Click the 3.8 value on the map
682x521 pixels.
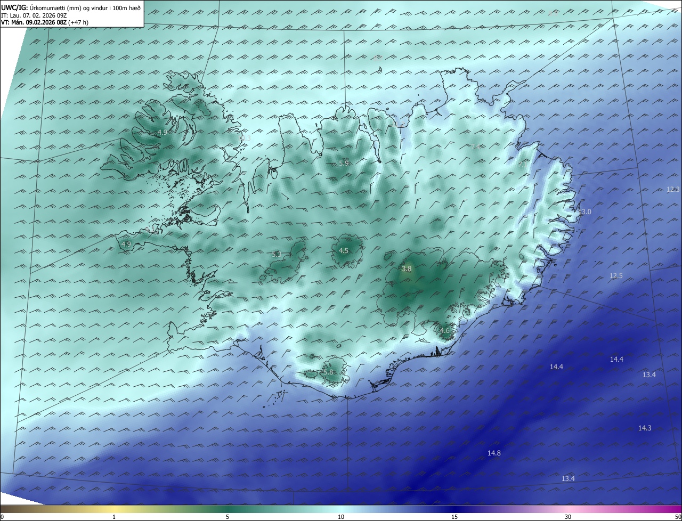tap(407, 269)
